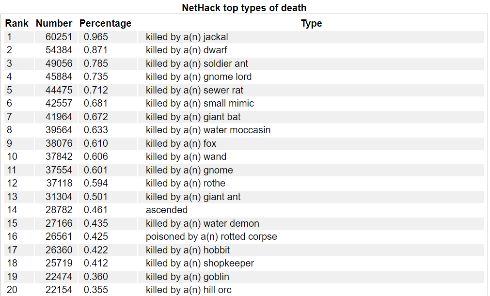Click the number 39564 in water moccasin row
This screenshot has width=490, height=296.
coord(59,130)
